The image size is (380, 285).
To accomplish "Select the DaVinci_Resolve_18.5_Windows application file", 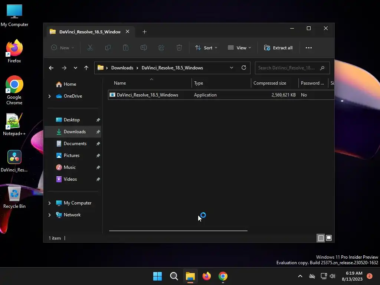I will pyautogui.click(x=147, y=95).
